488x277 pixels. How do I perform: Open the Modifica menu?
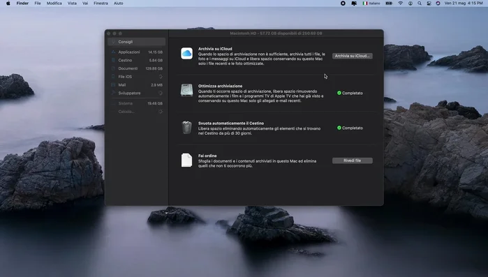tap(54, 3)
